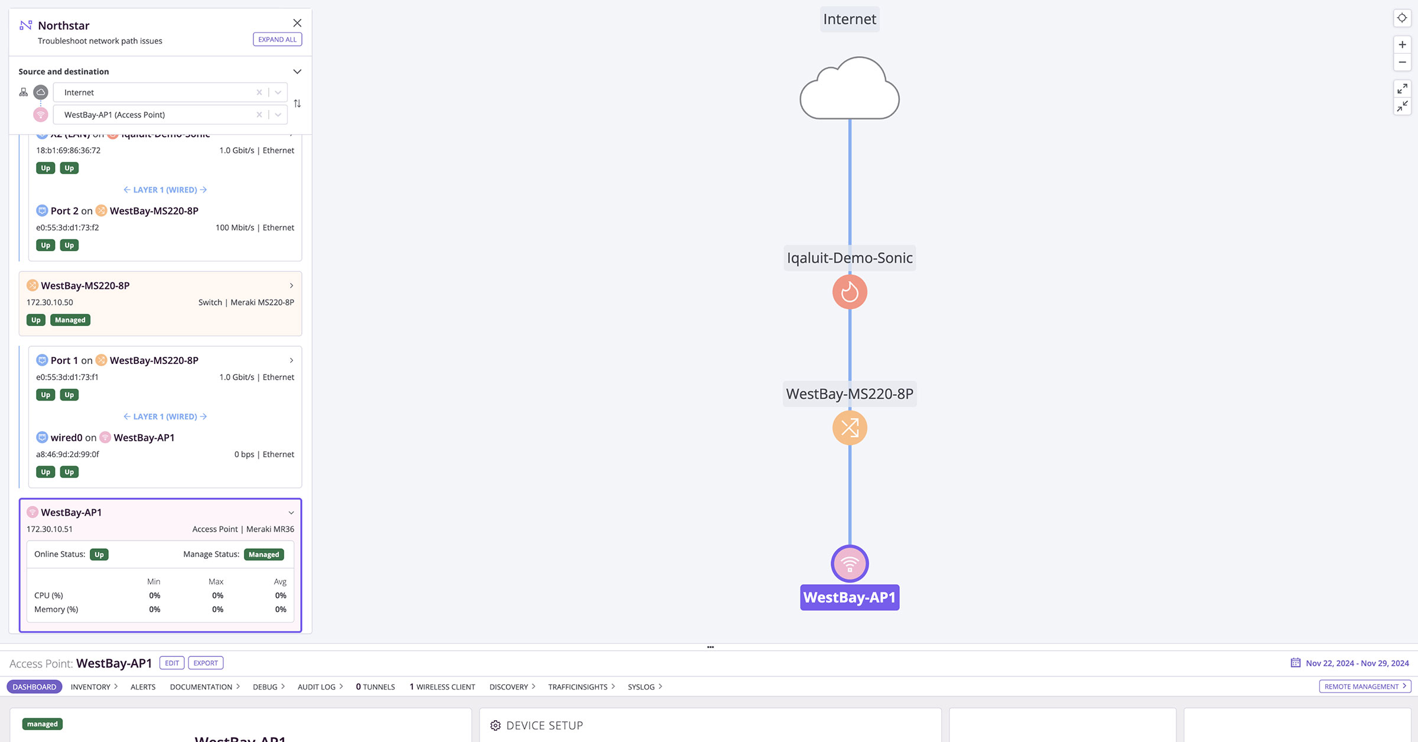This screenshot has width=1418, height=742.
Task: Click the WestBay-MS220-8P switch icon
Action: point(849,428)
